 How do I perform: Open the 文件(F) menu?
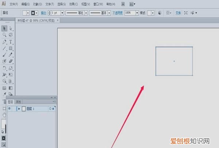click(x=14, y=4)
